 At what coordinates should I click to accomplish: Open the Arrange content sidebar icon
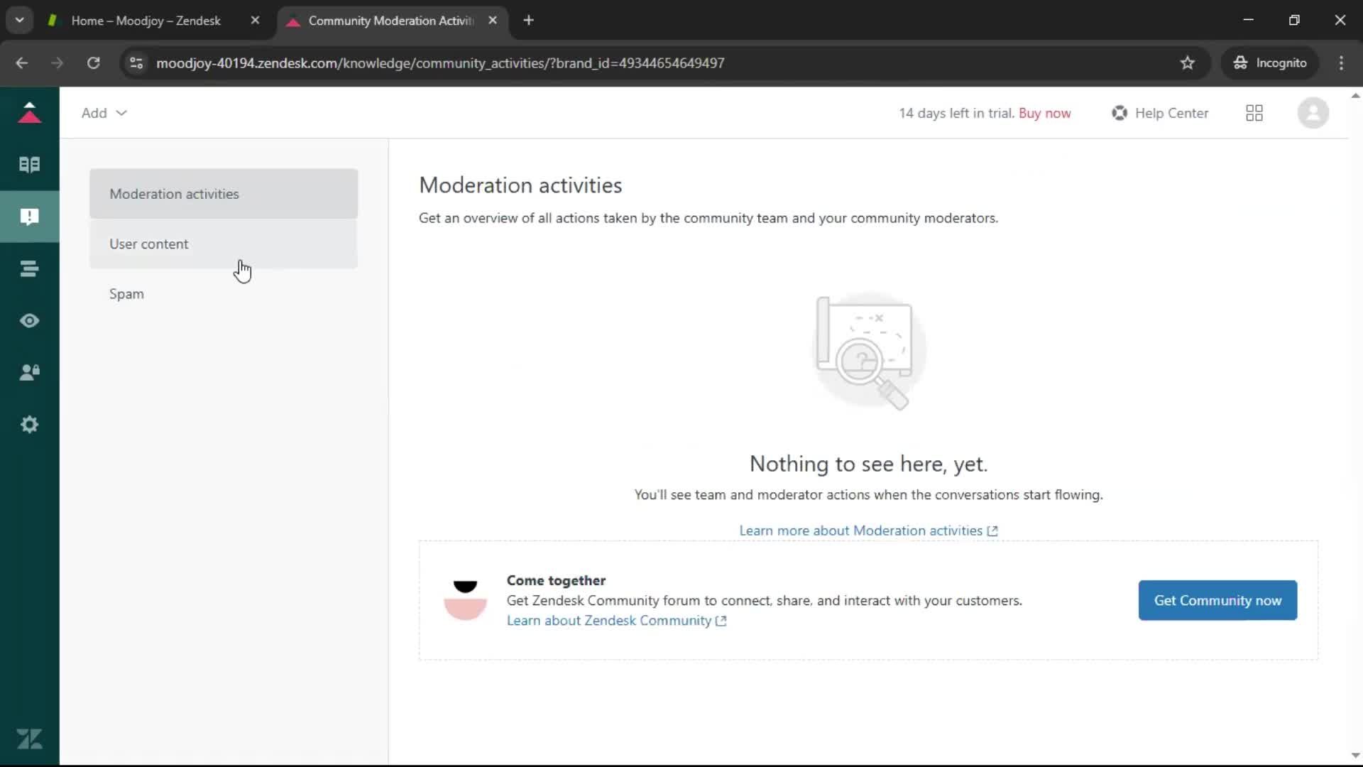(29, 268)
